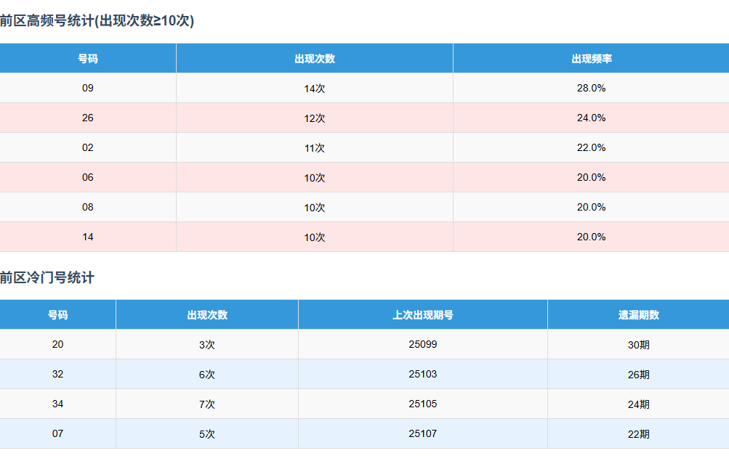This screenshot has height=469, width=729.
Task: Click the 24.0% frequency value
Action: [x=591, y=118]
